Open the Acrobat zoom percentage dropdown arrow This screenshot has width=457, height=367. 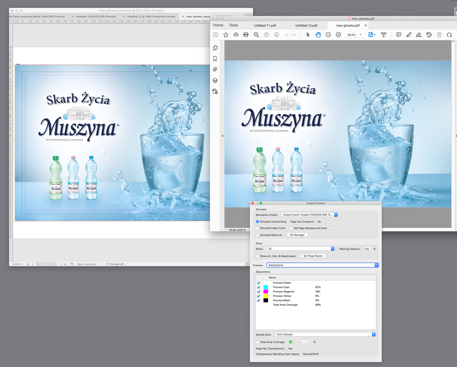pos(360,35)
